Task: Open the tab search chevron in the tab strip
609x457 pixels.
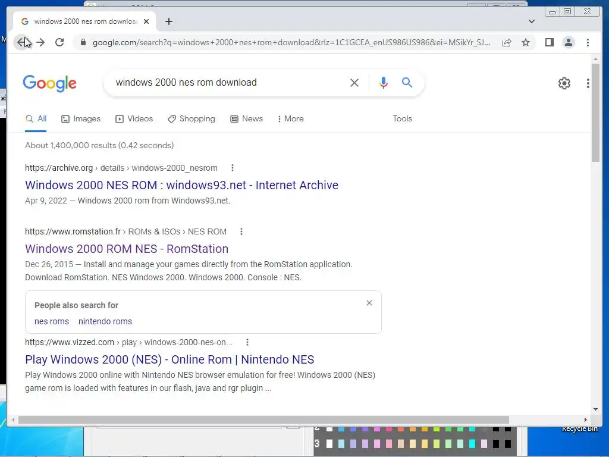Action: (531, 21)
